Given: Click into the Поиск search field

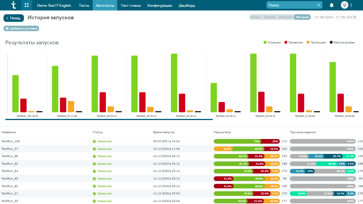Looking at the screenshot, I should (x=292, y=5).
